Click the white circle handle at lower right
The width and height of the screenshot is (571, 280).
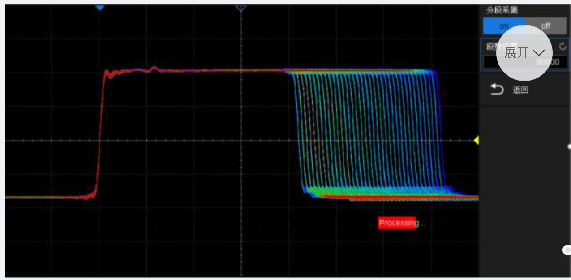click(x=567, y=250)
